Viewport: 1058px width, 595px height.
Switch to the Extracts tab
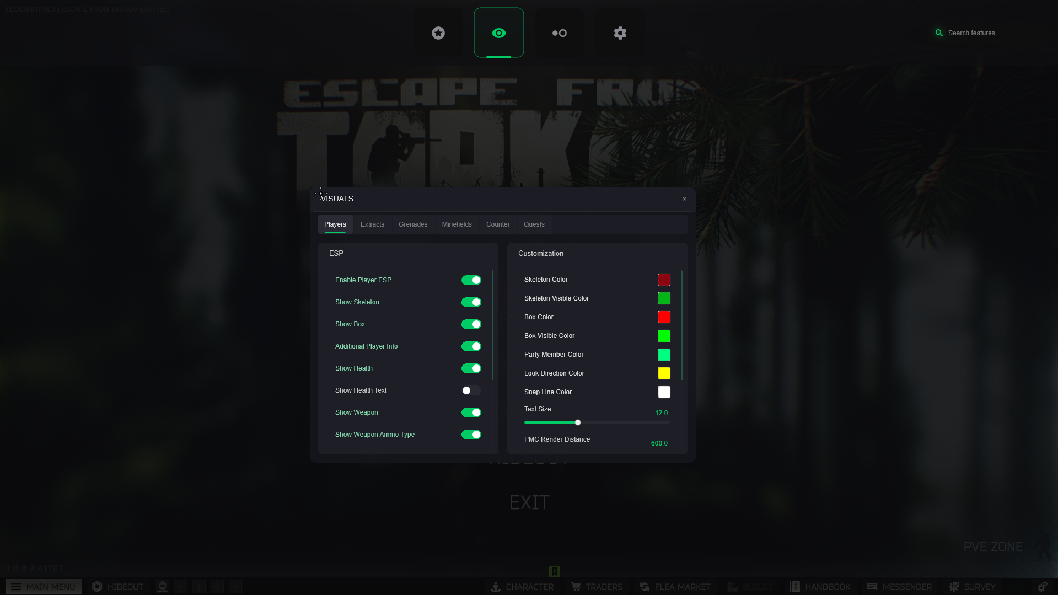point(372,224)
